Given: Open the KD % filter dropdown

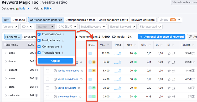Looking at the screenshot, I should coord(27,27).
